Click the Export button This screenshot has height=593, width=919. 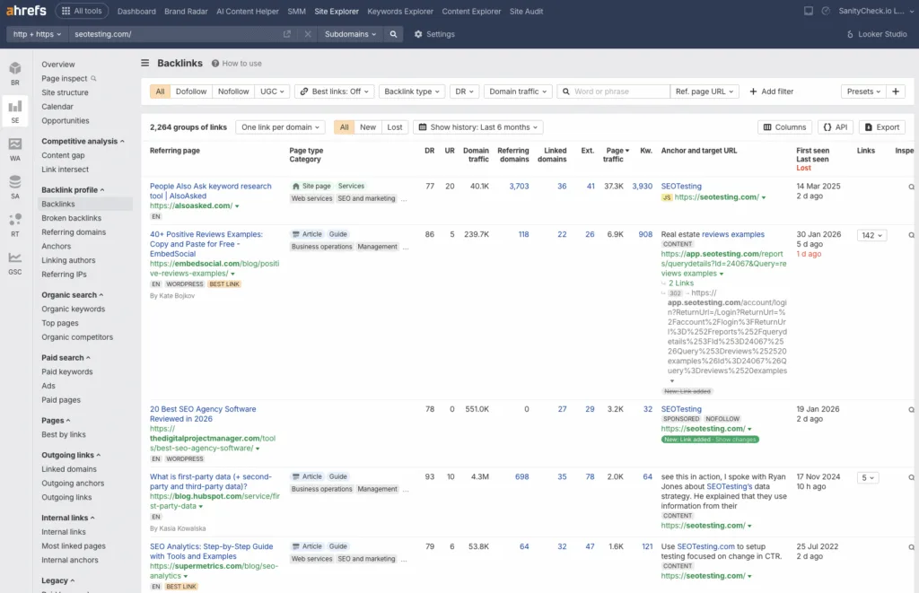(880, 126)
